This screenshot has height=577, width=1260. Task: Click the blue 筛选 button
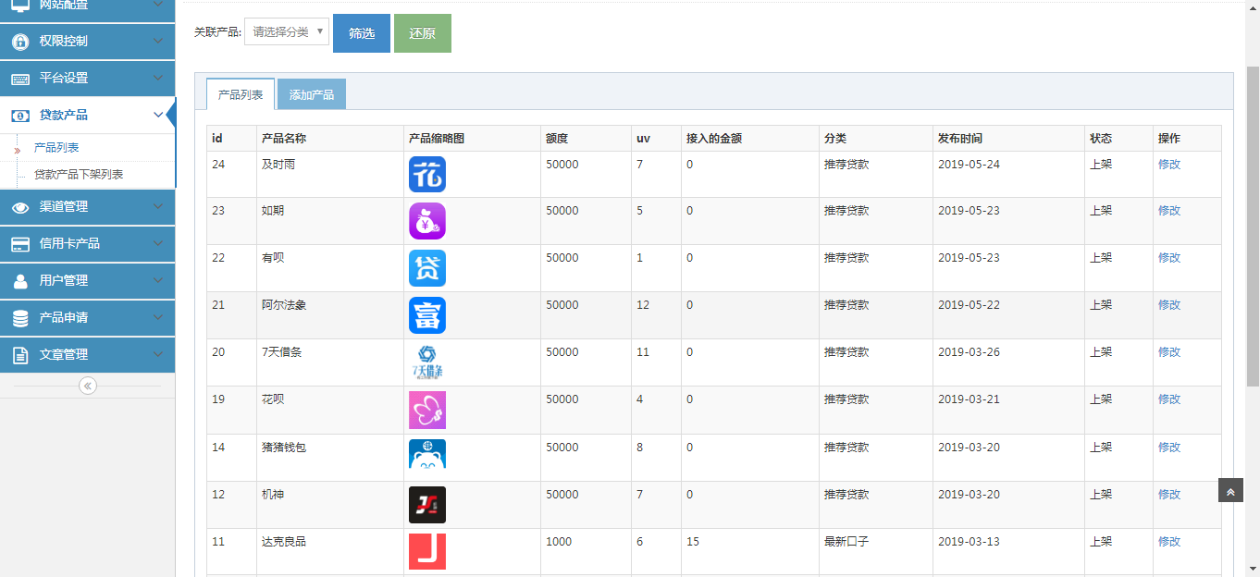[x=362, y=33]
